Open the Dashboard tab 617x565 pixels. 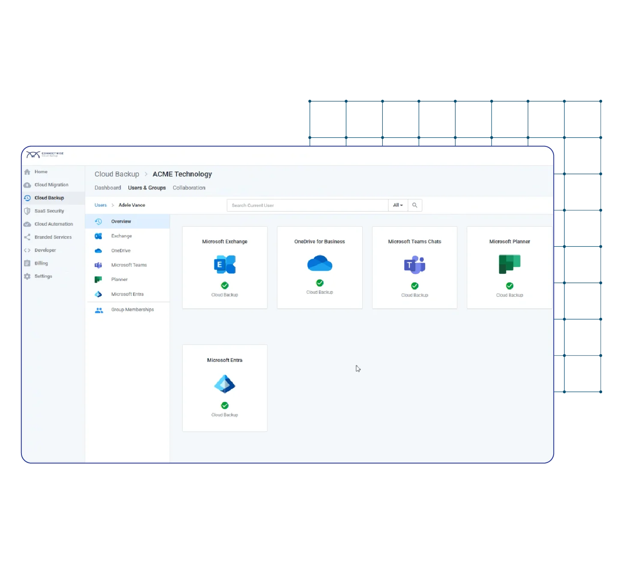point(108,188)
